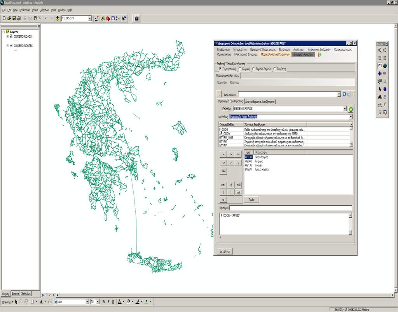Click the Εκτέλεση execute button
Image resolution: width=398 pixels, height=312 pixels.
click(x=225, y=251)
